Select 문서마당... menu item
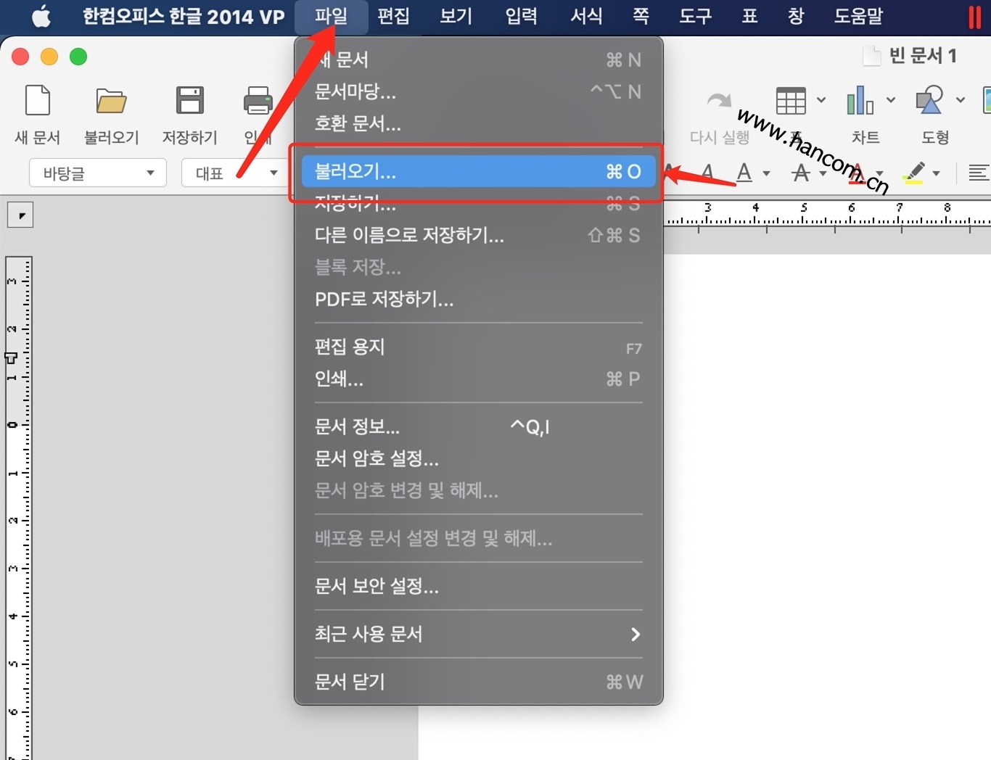 tap(479, 91)
